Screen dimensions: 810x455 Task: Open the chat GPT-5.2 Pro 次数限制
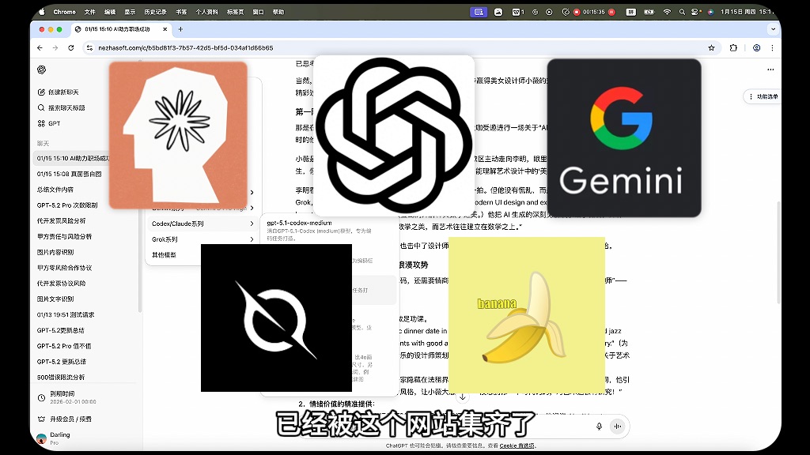tap(67, 205)
